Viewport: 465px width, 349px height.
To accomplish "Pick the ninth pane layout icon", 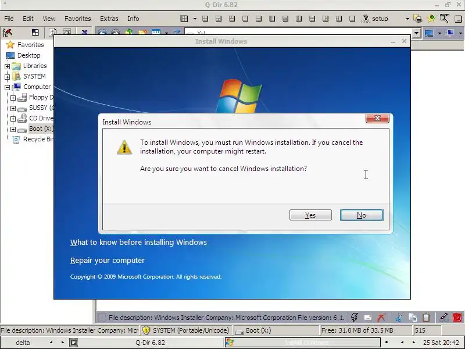I will coord(312,19).
